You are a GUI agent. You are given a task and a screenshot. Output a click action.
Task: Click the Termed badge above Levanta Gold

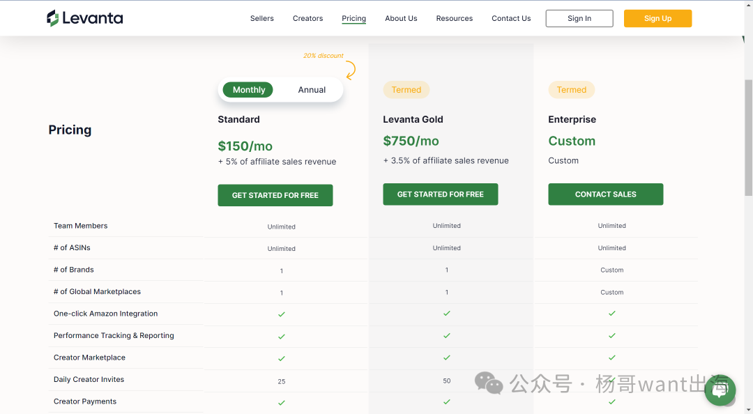coord(406,90)
